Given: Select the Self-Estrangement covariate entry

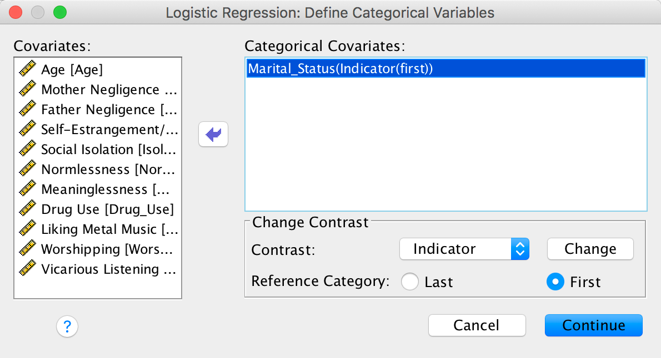Looking at the screenshot, I should 108,129.
